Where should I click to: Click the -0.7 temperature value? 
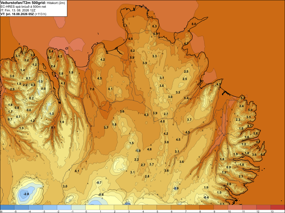point(99,183)
